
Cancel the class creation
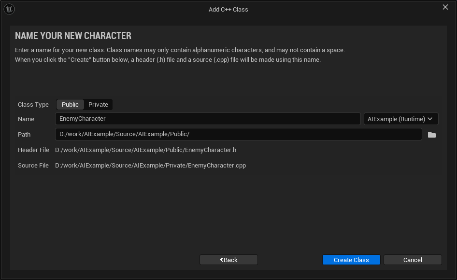click(x=413, y=260)
